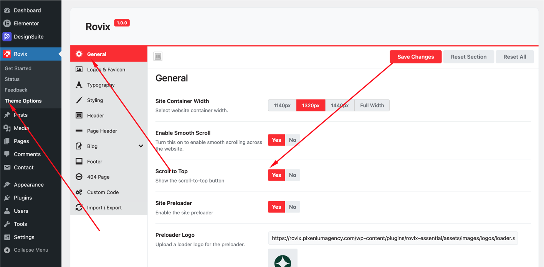Click the Users person icon
Viewport: 544px width, 267px height.
click(7, 211)
